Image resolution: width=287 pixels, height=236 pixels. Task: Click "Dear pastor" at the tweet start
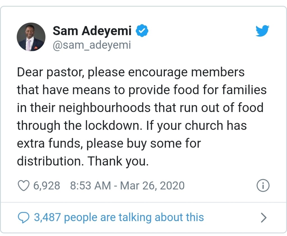(x=50, y=72)
